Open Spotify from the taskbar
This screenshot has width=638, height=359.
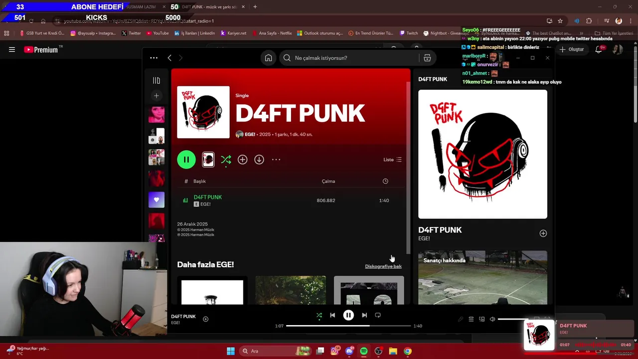pyautogui.click(x=364, y=351)
